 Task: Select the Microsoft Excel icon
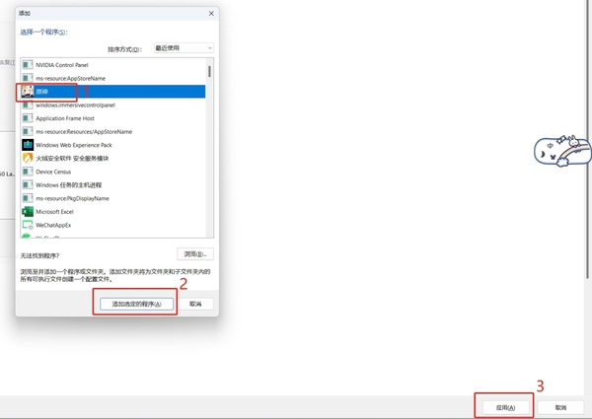[x=28, y=211]
